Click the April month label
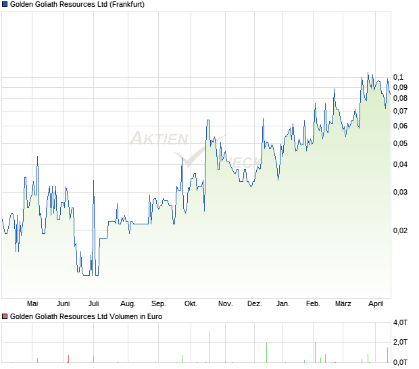The height and width of the screenshot is (369, 419). point(376,304)
